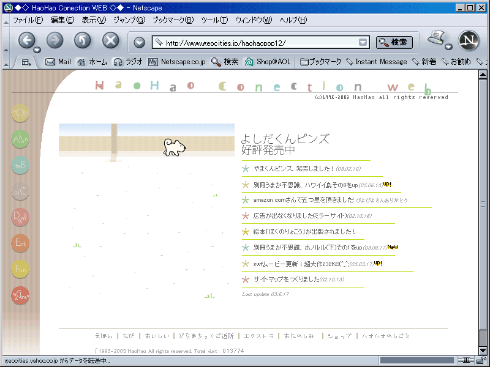Open the ブックマーク(B) menu

(173, 20)
